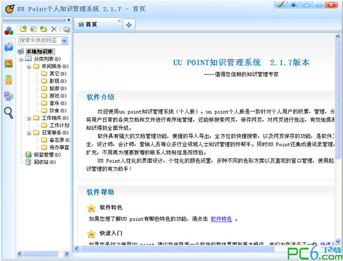The height and width of the screenshot is (261, 343).
Task: Select the 待办事宜 folder
Action: (59, 147)
